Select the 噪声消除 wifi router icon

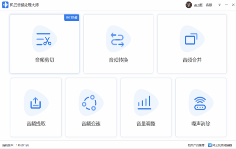200,103
